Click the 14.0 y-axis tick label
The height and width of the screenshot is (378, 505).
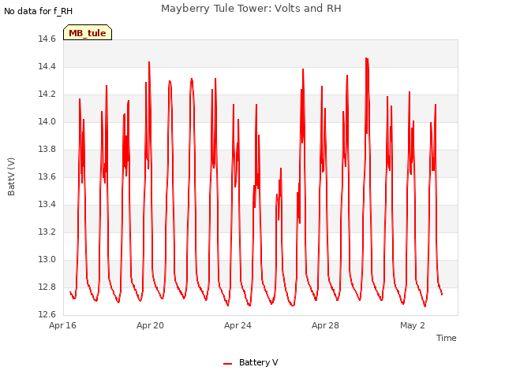click(47, 122)
